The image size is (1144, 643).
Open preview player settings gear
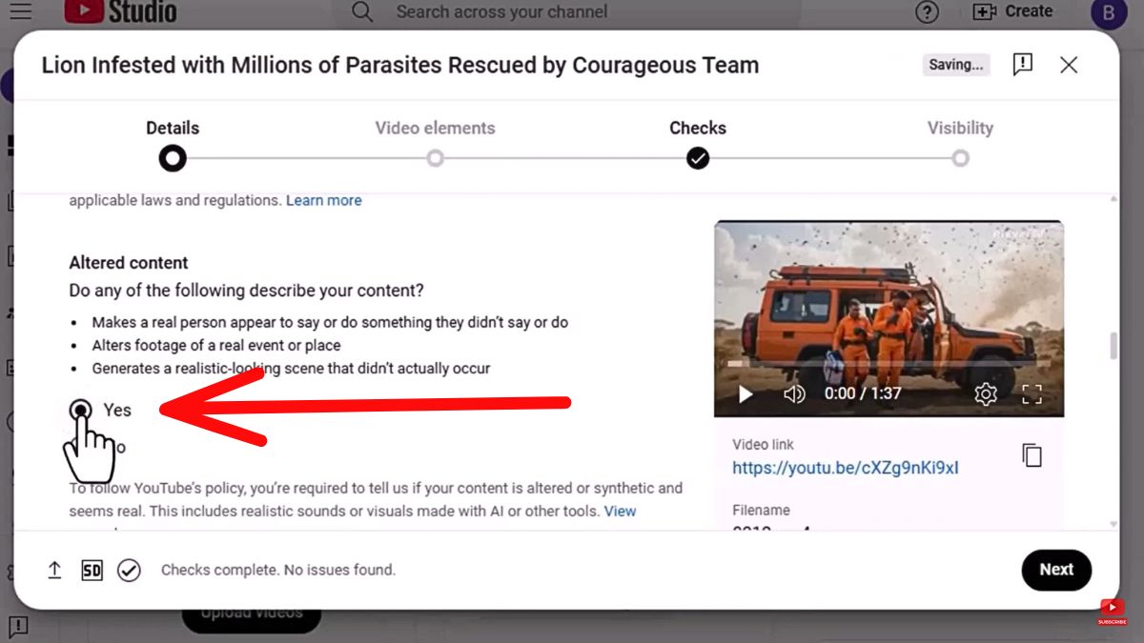coord(986,393)
